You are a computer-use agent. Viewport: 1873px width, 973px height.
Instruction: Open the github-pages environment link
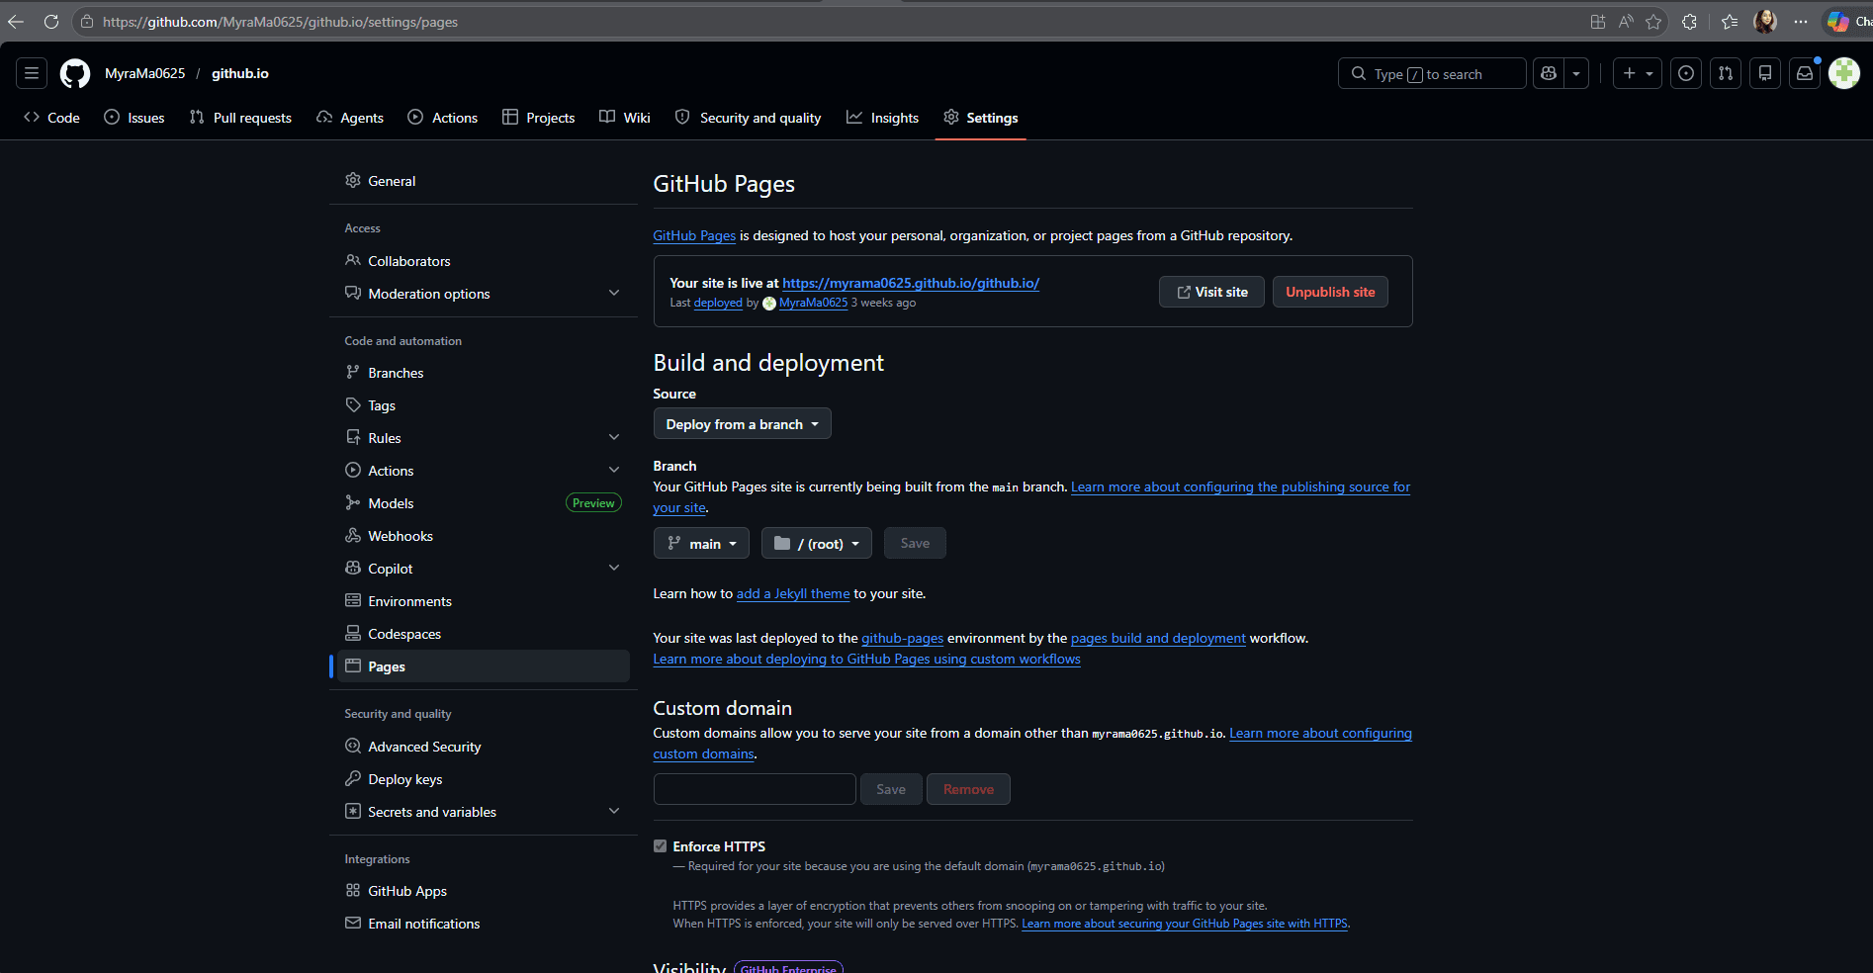(902, 638)
